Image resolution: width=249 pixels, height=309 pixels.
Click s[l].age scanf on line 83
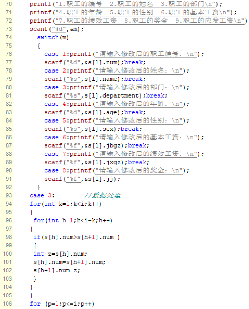(95, 112)
